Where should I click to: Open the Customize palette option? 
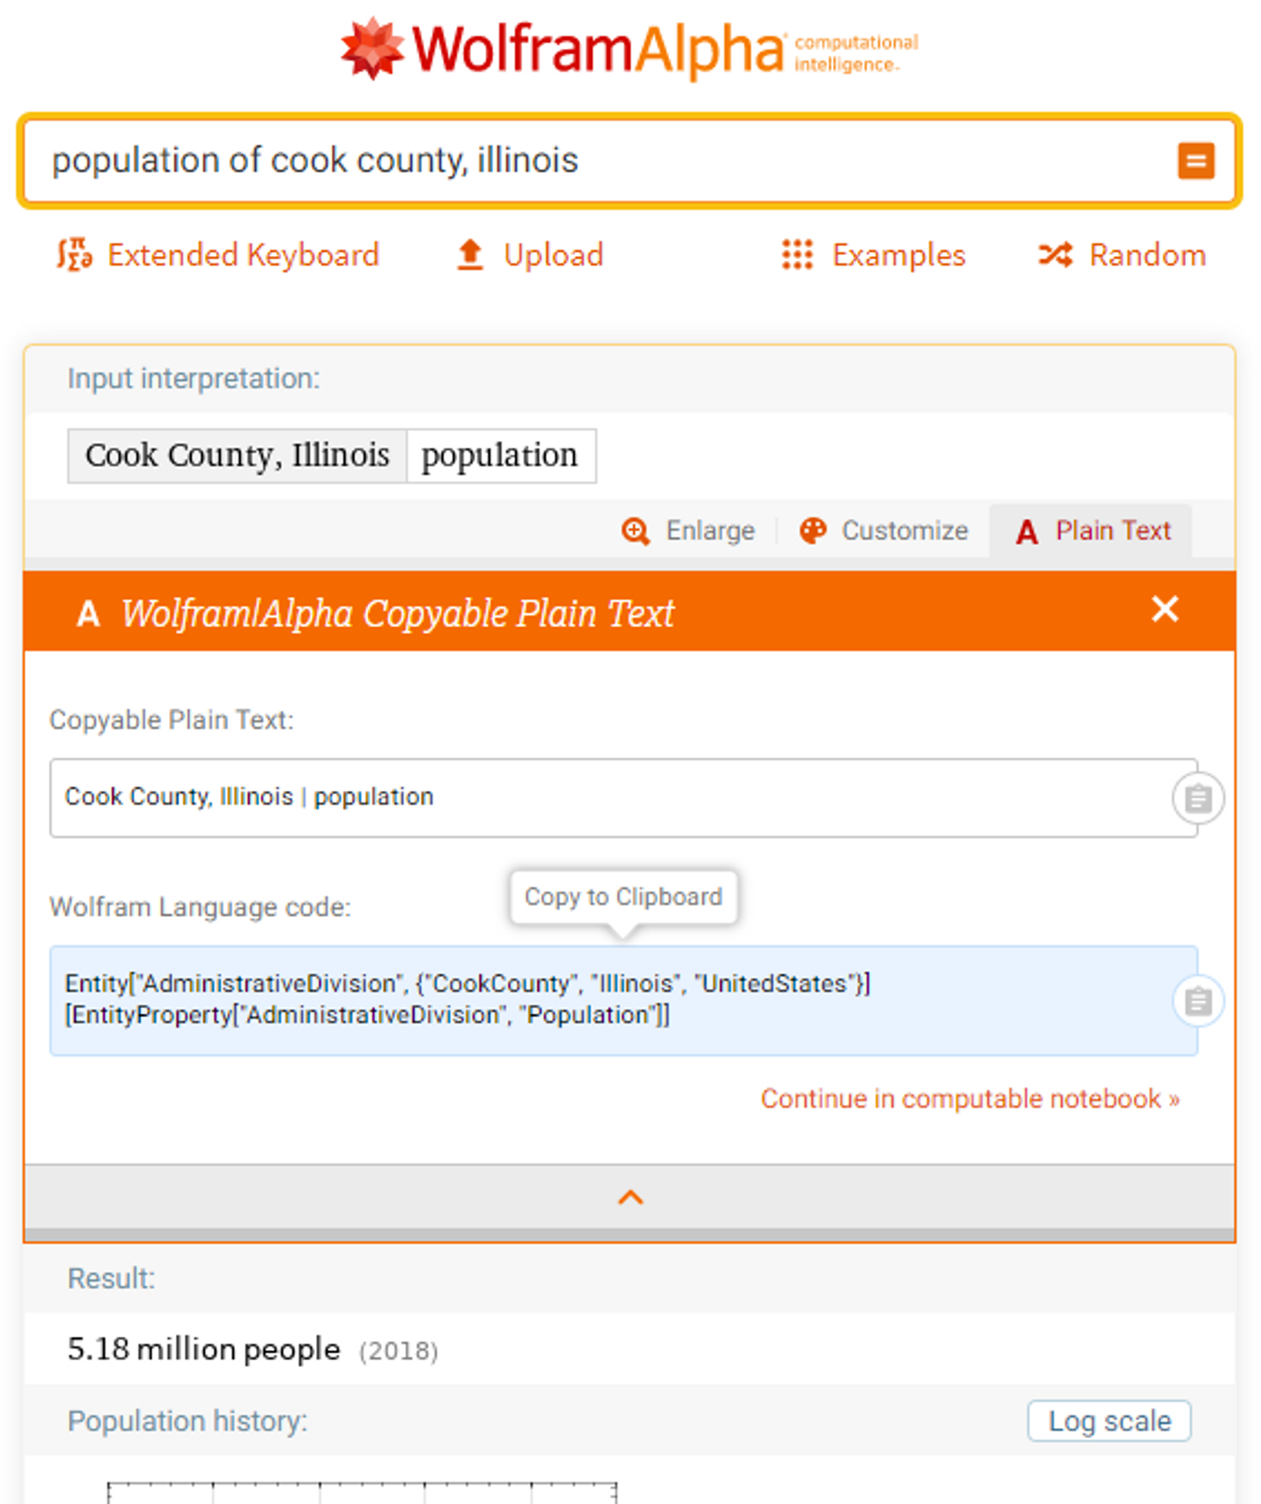point(883,531)
